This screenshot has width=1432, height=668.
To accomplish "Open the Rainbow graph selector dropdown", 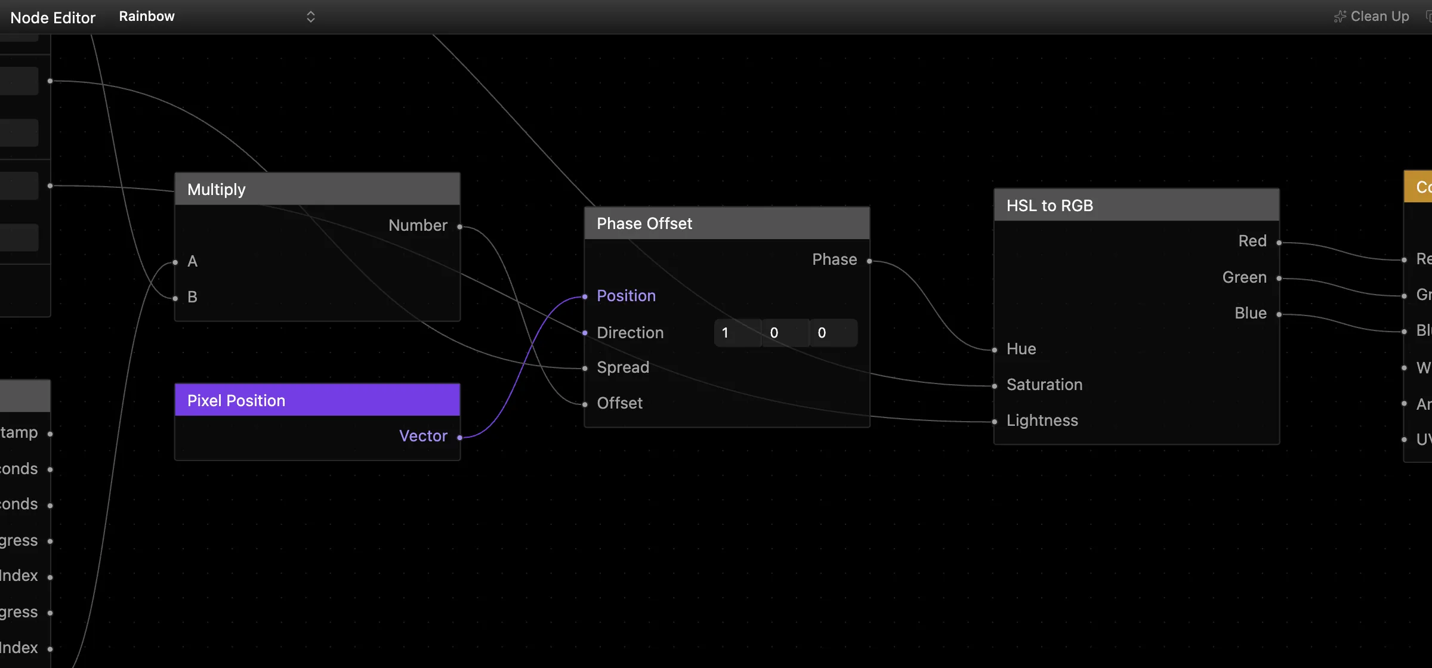I will (217, 17).
